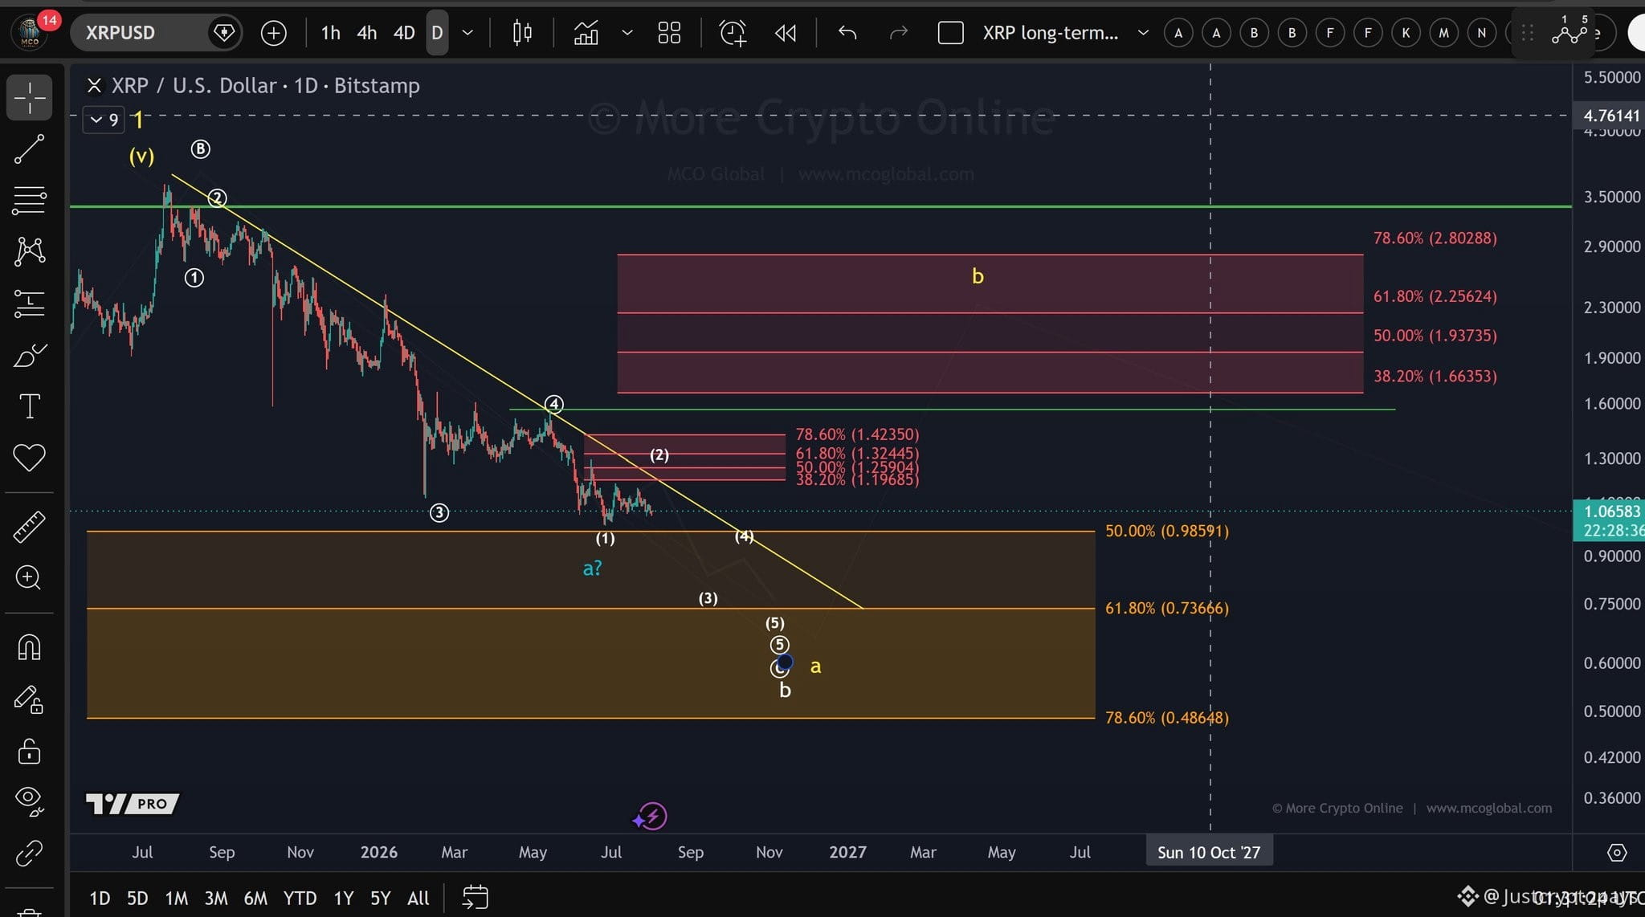Open the price scale settings gear
1645x917 pixels.
click(x=1617, y=853)
